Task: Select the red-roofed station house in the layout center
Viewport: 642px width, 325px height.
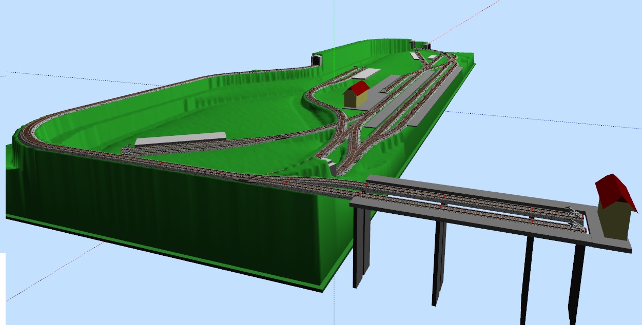Action: coord(356,94)
